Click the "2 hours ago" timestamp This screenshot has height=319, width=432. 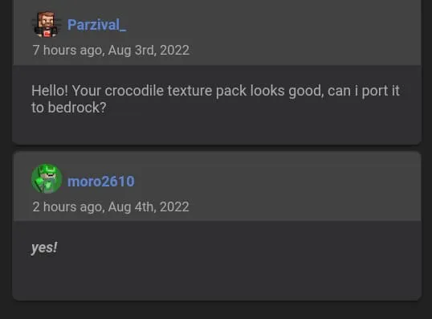point(67,207)
